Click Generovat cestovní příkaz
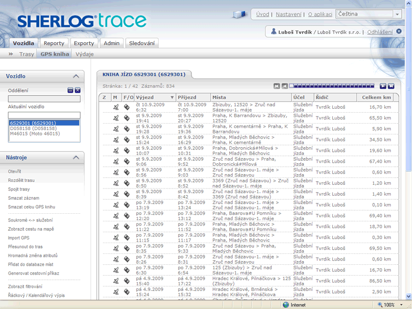This screenshot has width=412, height=309. [x=33, y=273]
